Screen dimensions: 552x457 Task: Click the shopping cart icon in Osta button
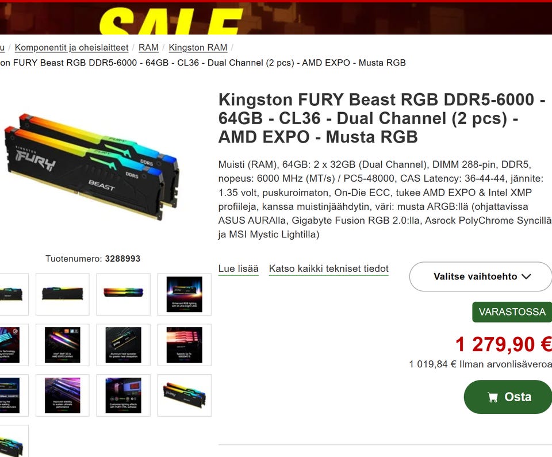[493, 397]
